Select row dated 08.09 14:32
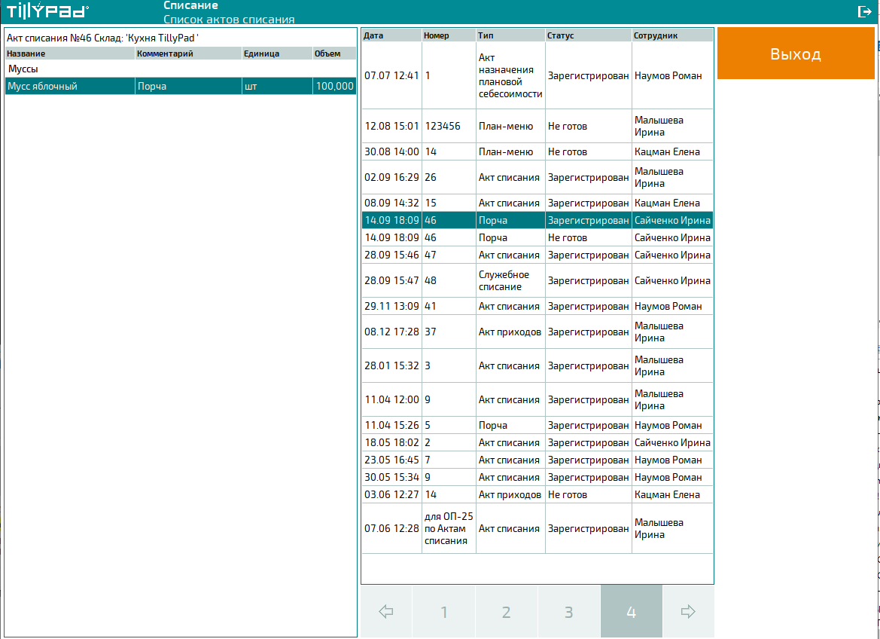Viewport: 880px width, 639px height. click(537, 203)
